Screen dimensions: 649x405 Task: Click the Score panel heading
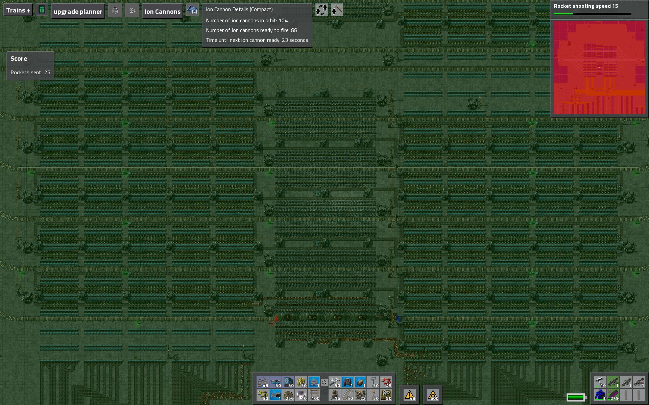pyautogui.click(x=19, y=59)
